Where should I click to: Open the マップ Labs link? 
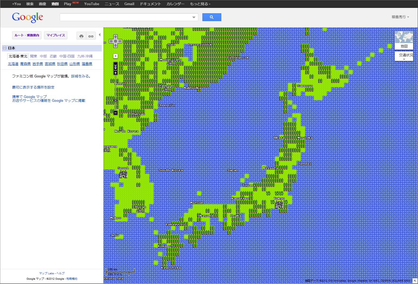tap(47, 273)
